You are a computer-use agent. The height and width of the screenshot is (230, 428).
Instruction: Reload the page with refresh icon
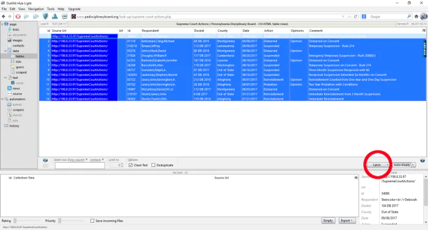pyautogui.click(x=355, y=17)
